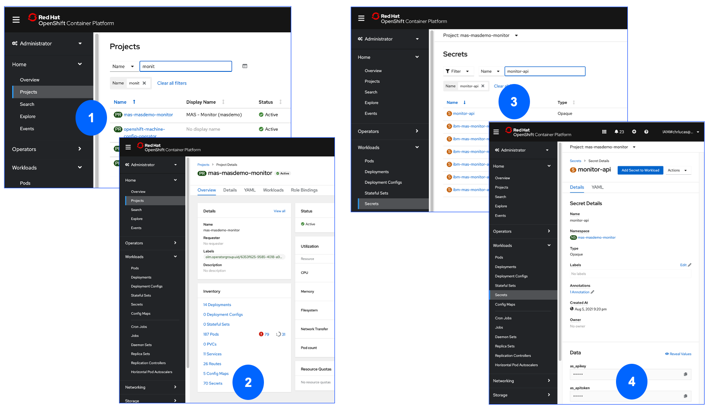Copy the as_apikey value to clipboard

pos(686,374)
